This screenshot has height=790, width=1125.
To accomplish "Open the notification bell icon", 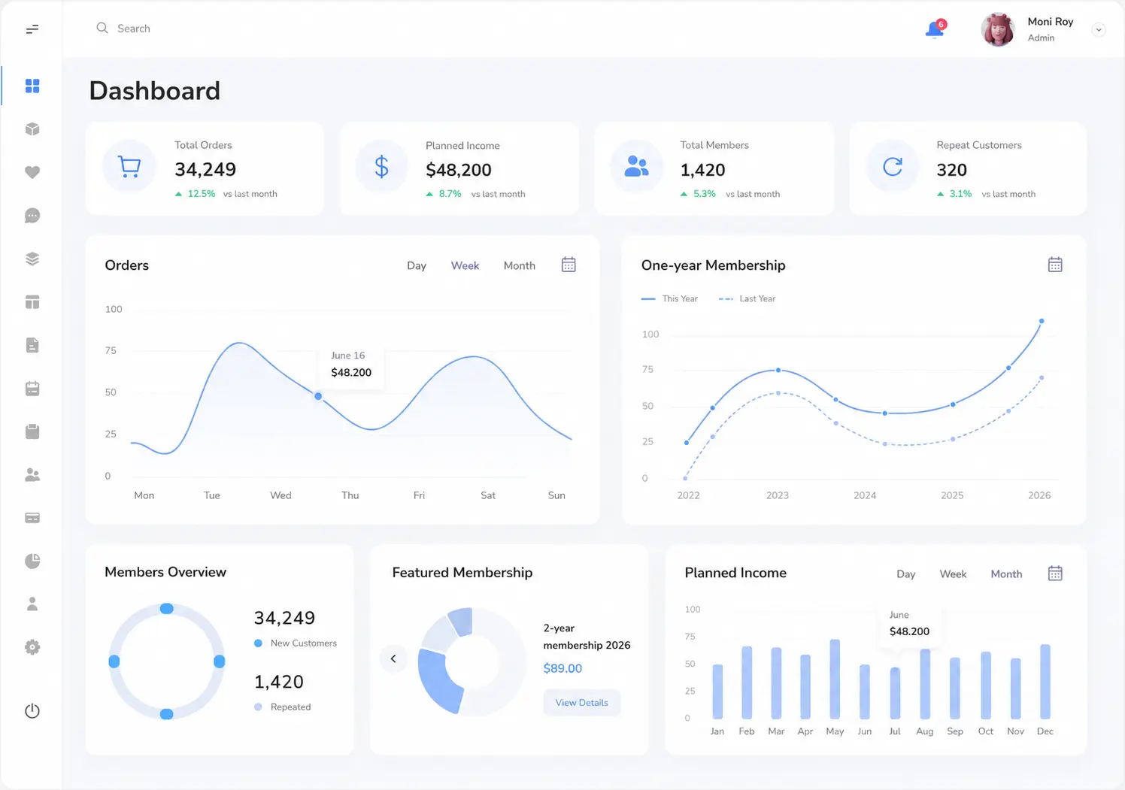I will 935,29.
